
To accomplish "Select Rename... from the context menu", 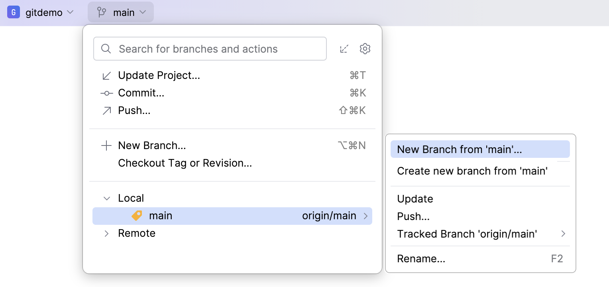I will 421,258.
